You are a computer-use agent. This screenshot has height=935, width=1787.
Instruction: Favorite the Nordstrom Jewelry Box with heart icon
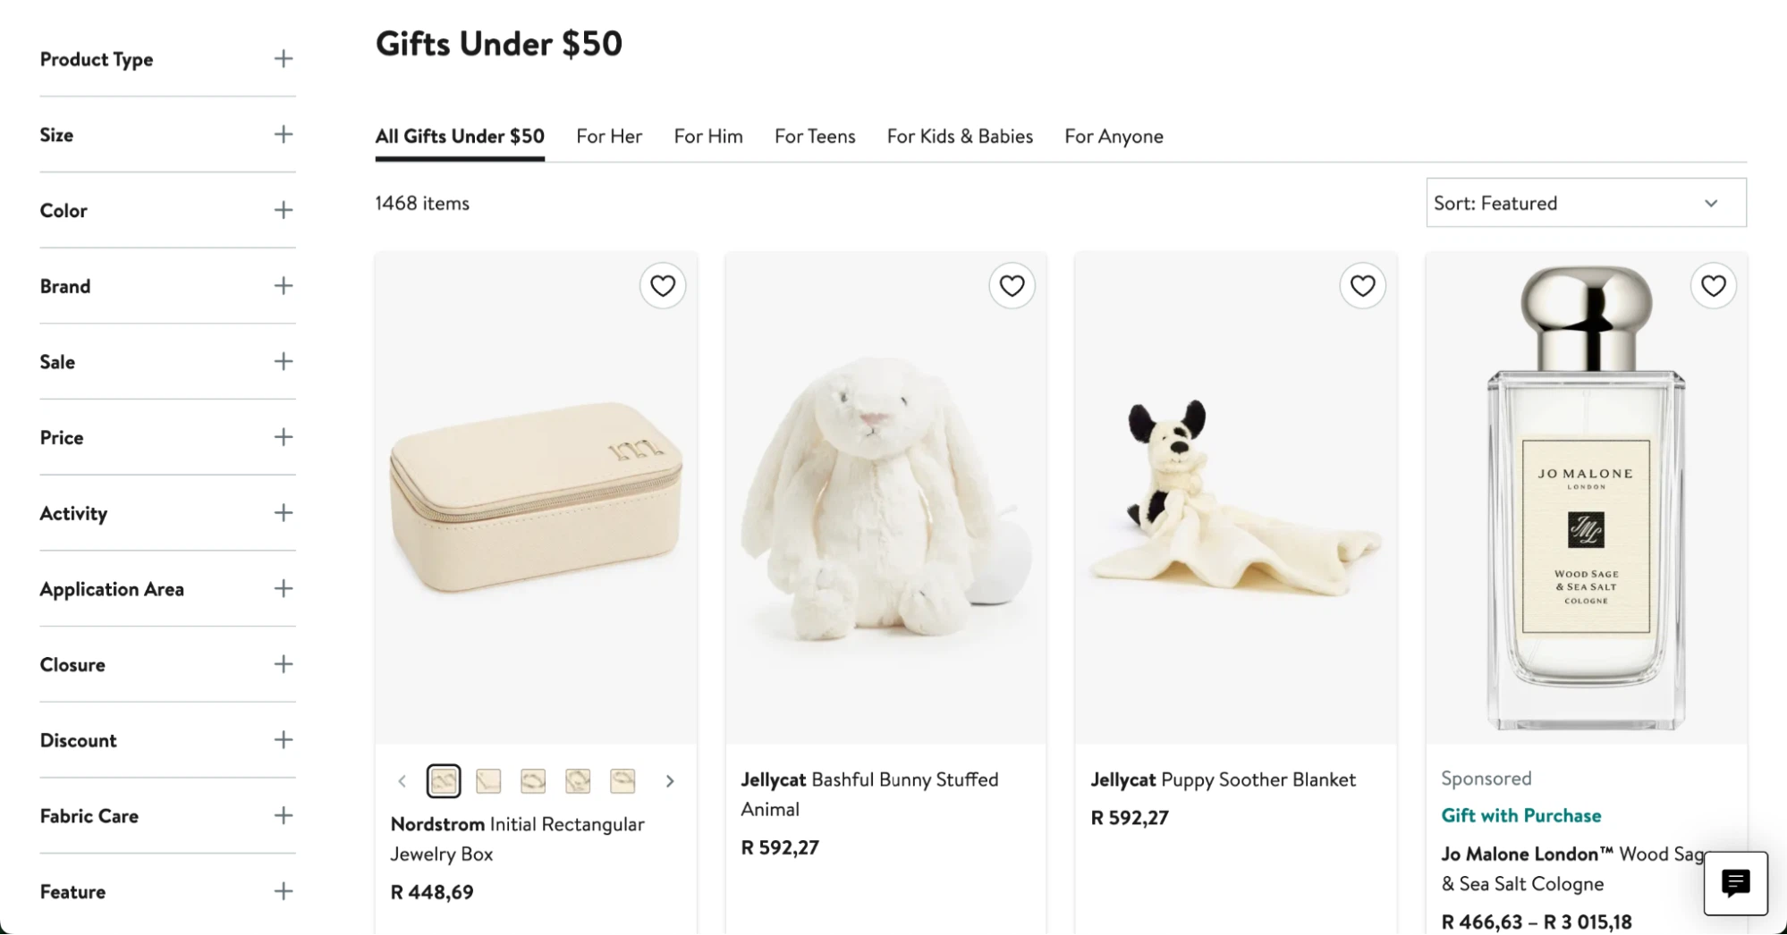(x=662, y=286)
